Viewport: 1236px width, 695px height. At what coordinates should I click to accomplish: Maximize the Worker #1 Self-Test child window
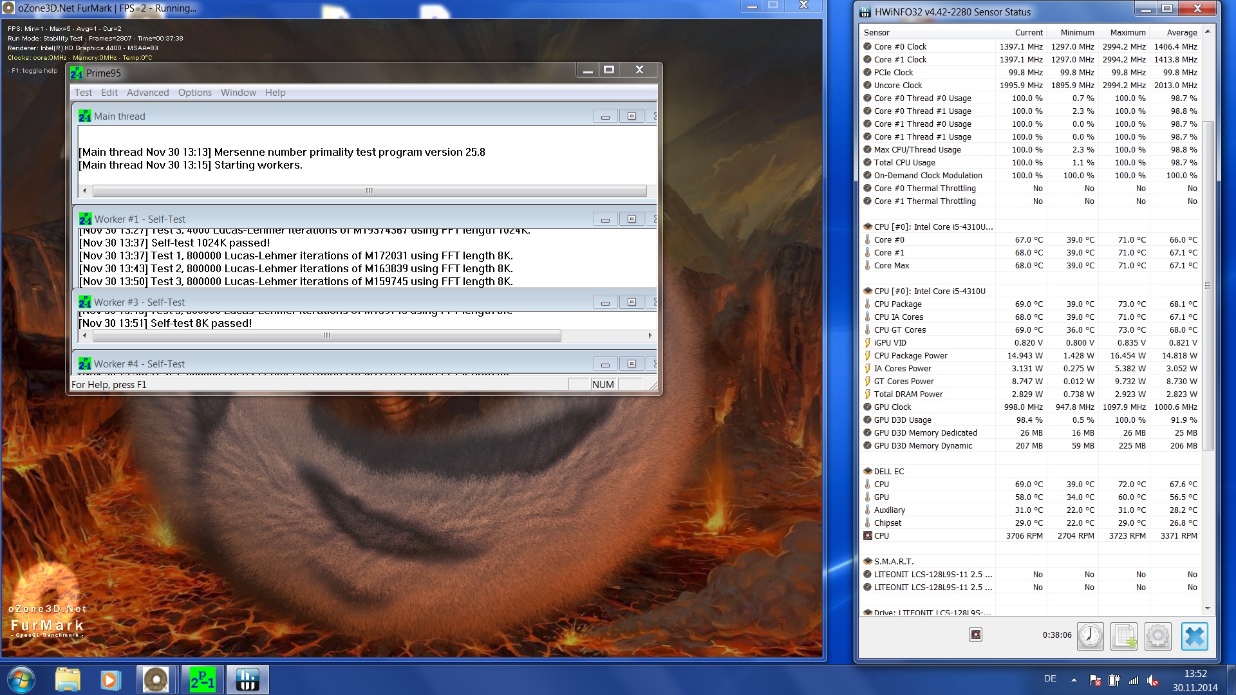tap(632, 219)
